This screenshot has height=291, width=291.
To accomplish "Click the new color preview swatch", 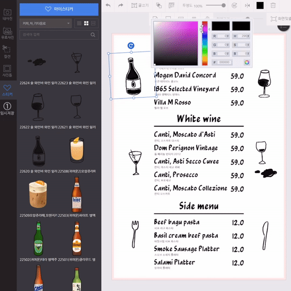I will (221, 26).
